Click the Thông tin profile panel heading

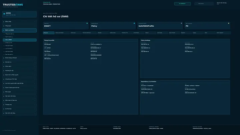click(x=49, y=40)
